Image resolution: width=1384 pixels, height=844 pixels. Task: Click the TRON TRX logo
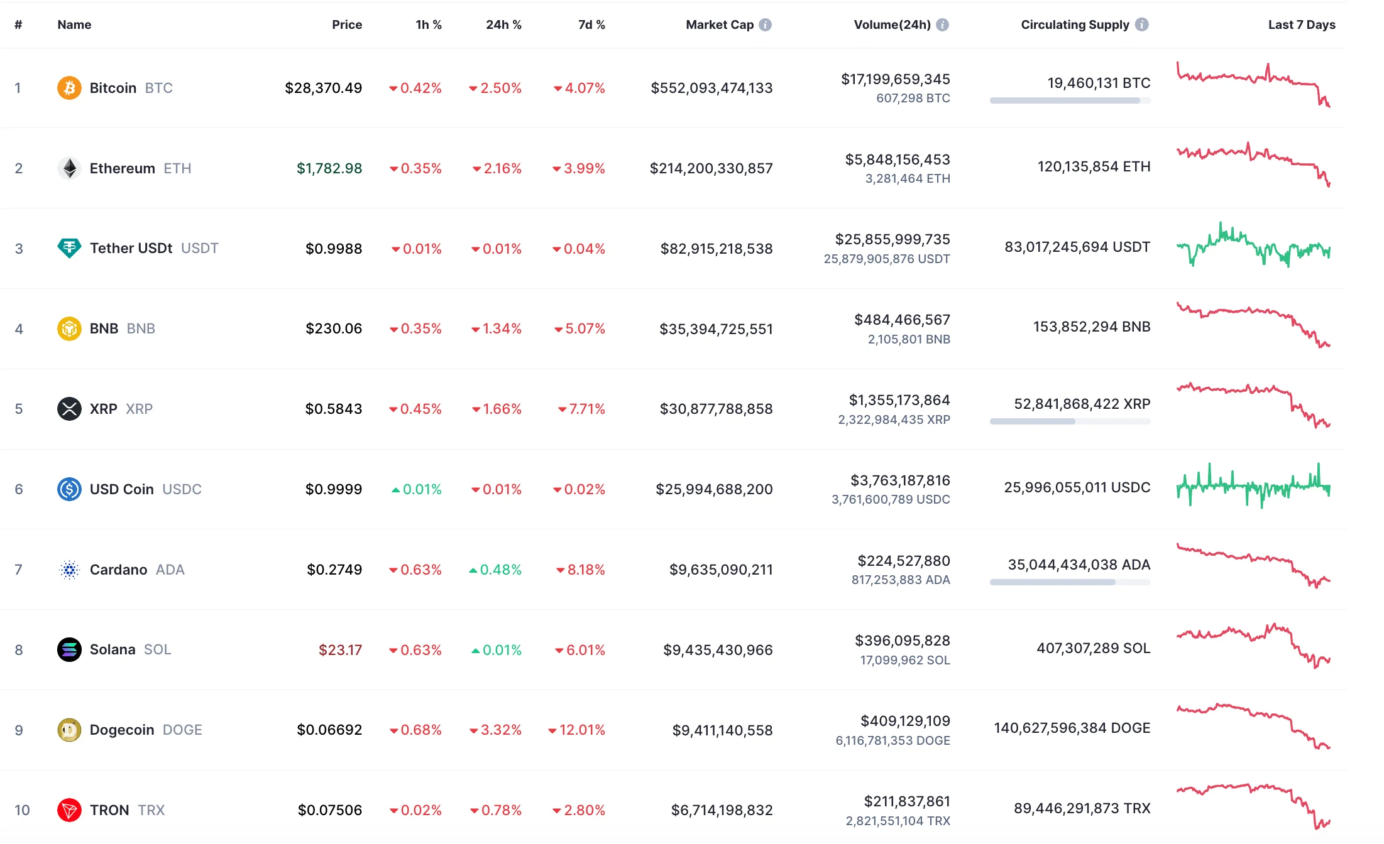[x=69, y=810]
